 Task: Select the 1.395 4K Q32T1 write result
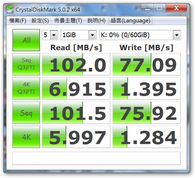(146, 88)
